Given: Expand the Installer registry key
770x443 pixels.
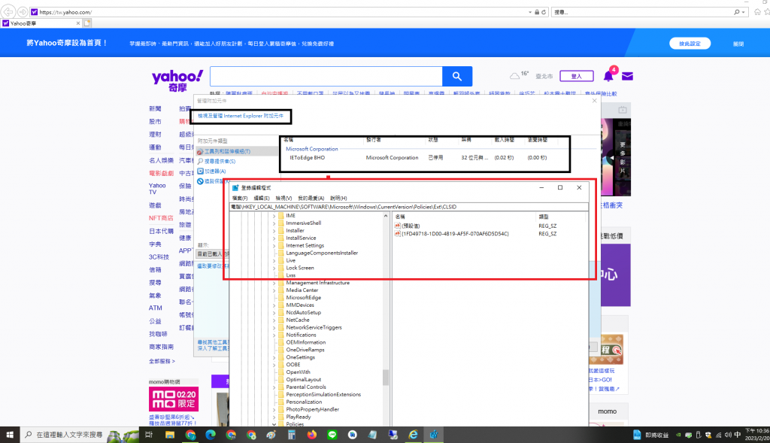Looking at the screenshot, I should (274, 230).
